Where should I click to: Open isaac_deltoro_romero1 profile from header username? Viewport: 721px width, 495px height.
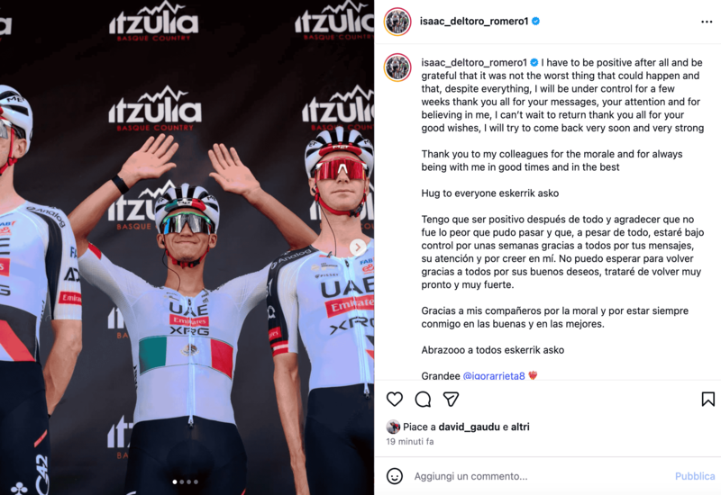coord(474,21)
